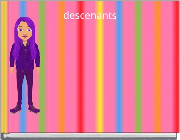Select the purple-haired girl character
The image size is (180, 140).
pyautogui.click(x=25, y=65)
